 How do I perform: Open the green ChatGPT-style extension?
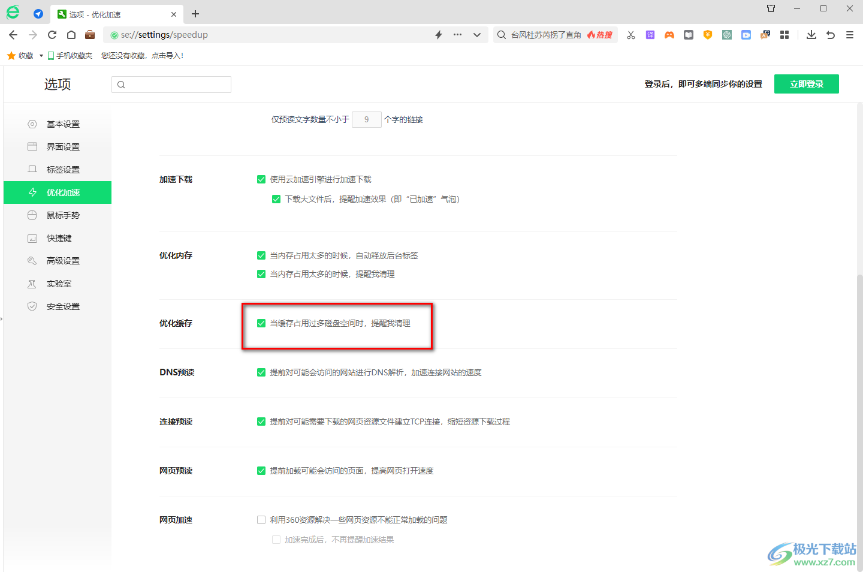click(x=727, y=35)
